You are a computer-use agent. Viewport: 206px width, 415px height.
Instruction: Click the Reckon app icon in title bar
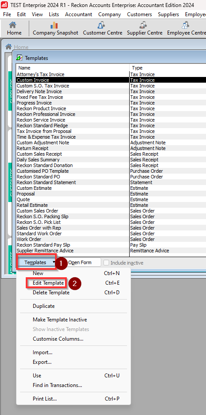4,5
